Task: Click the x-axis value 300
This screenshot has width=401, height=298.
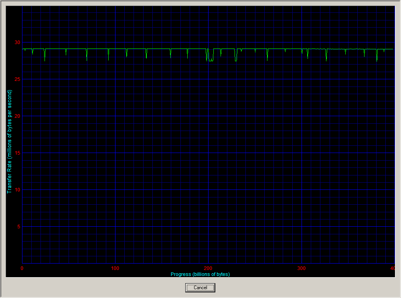Action: pos(302,268)
